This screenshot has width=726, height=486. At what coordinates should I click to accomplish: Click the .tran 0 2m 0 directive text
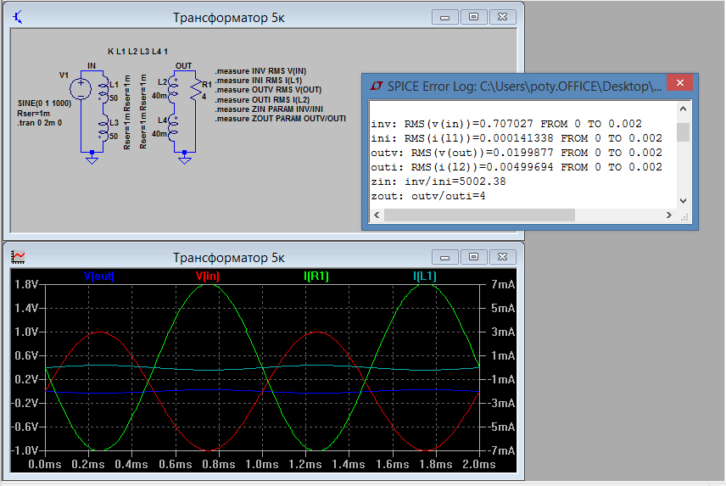tap(42, 122)
